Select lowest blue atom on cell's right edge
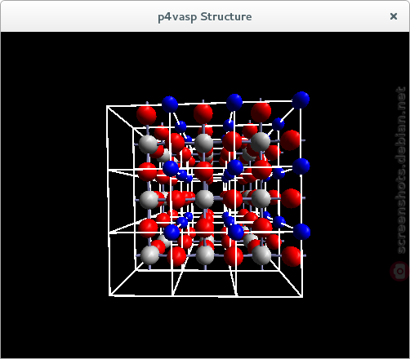This screenshot has width=410, height=359. (302, 232)
